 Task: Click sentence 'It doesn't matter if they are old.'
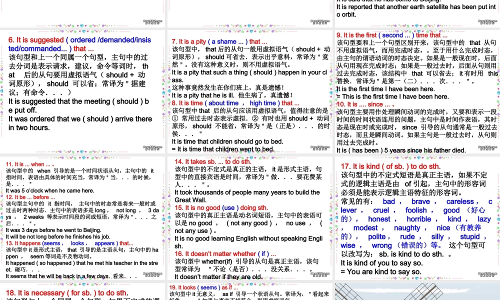pos(218,277)
